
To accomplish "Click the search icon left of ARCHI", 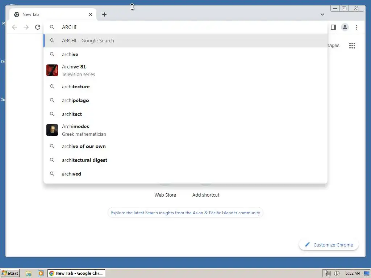I will click(x=52, y=27).
